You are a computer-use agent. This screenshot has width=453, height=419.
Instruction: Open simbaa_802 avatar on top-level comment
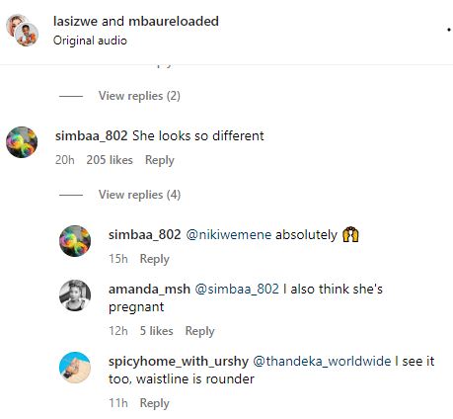pos(22,142)
